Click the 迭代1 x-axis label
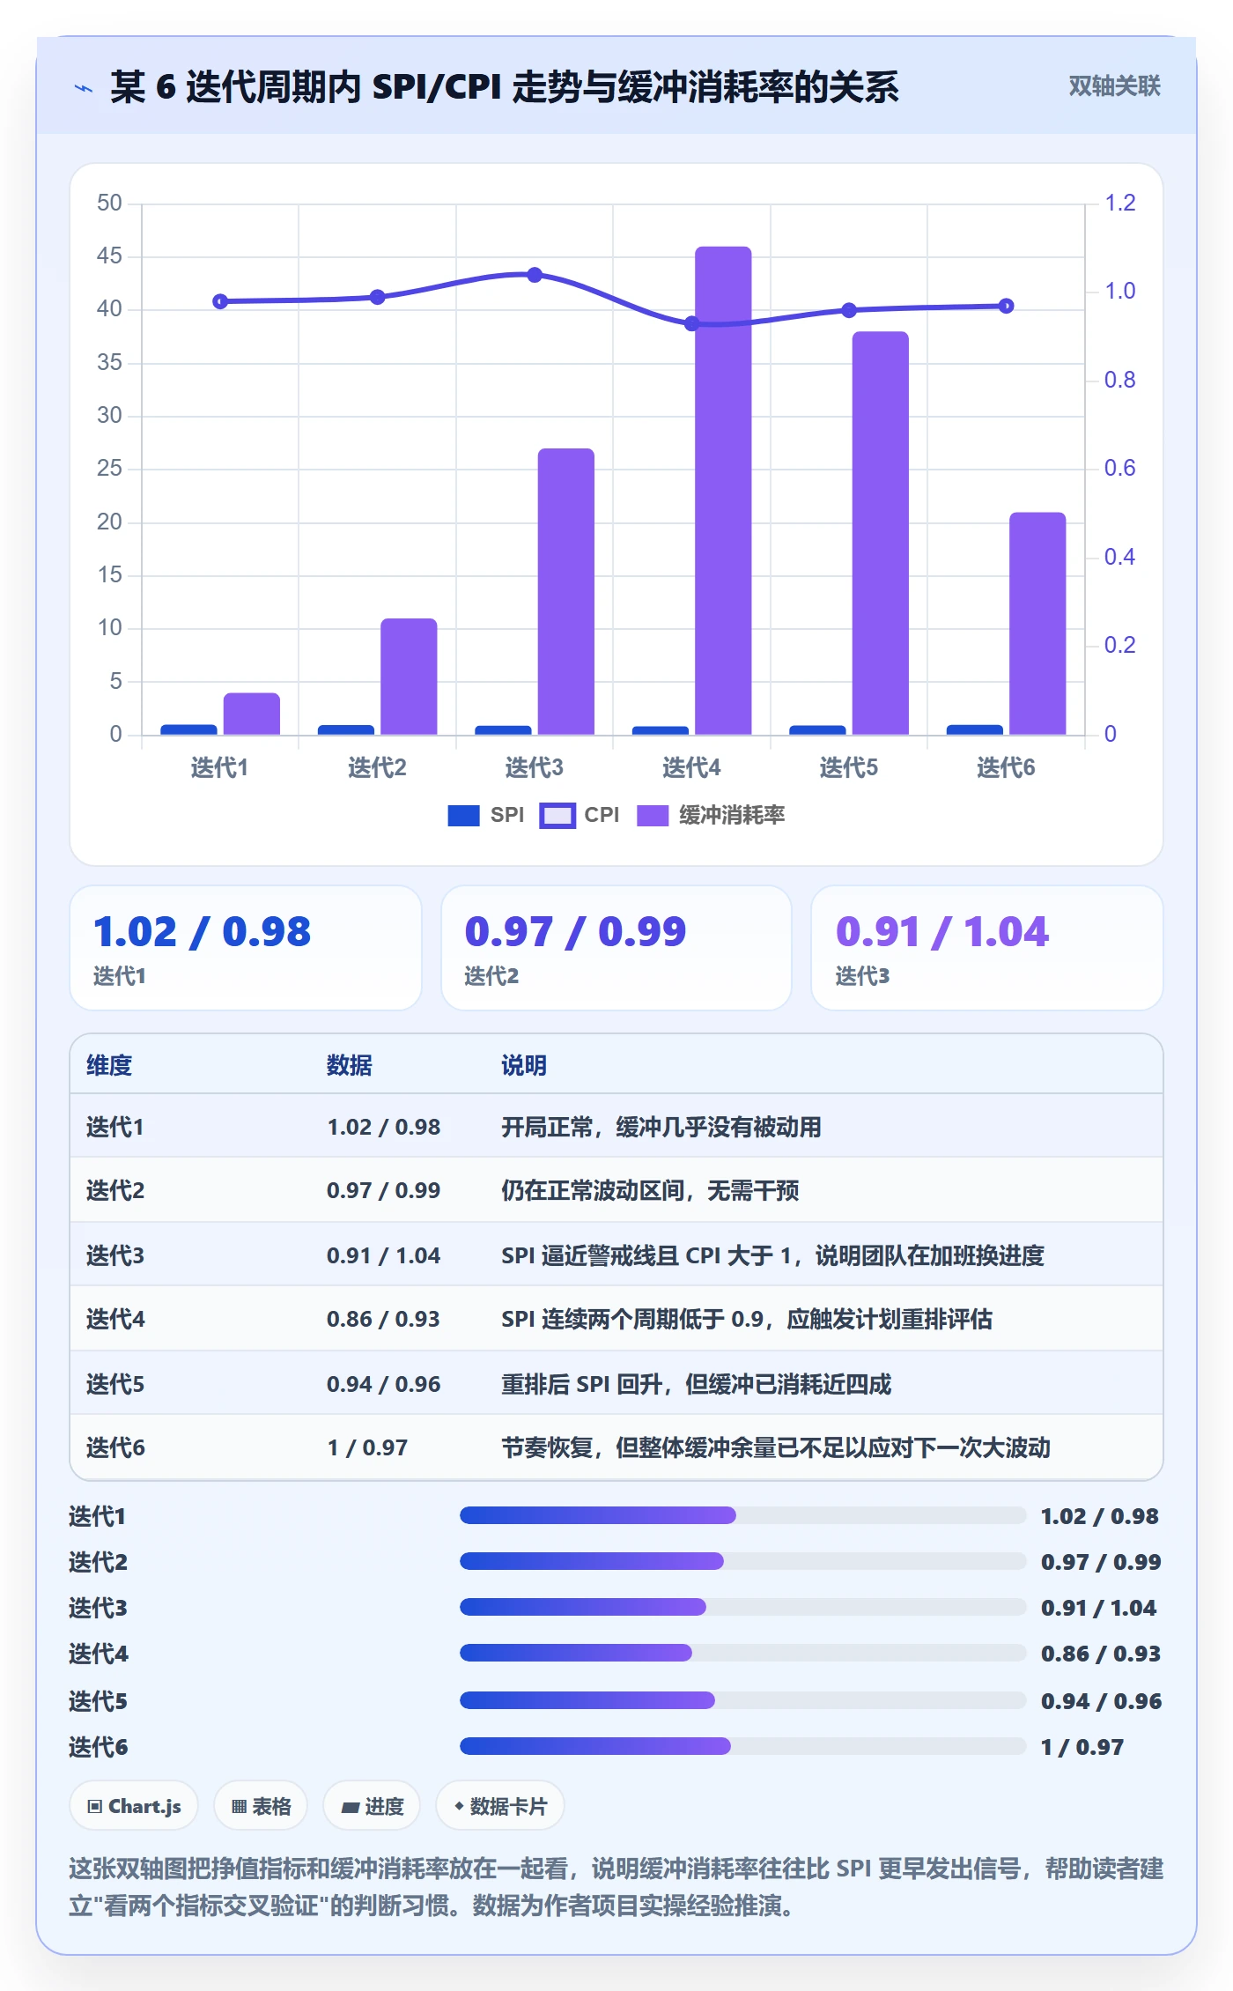The width and height of the screenshot is (1233, 1991). click(220, 768)
